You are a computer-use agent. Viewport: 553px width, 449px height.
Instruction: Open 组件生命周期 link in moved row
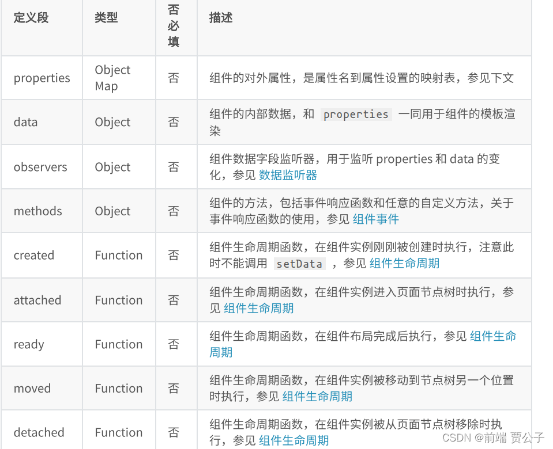(317, 396)
